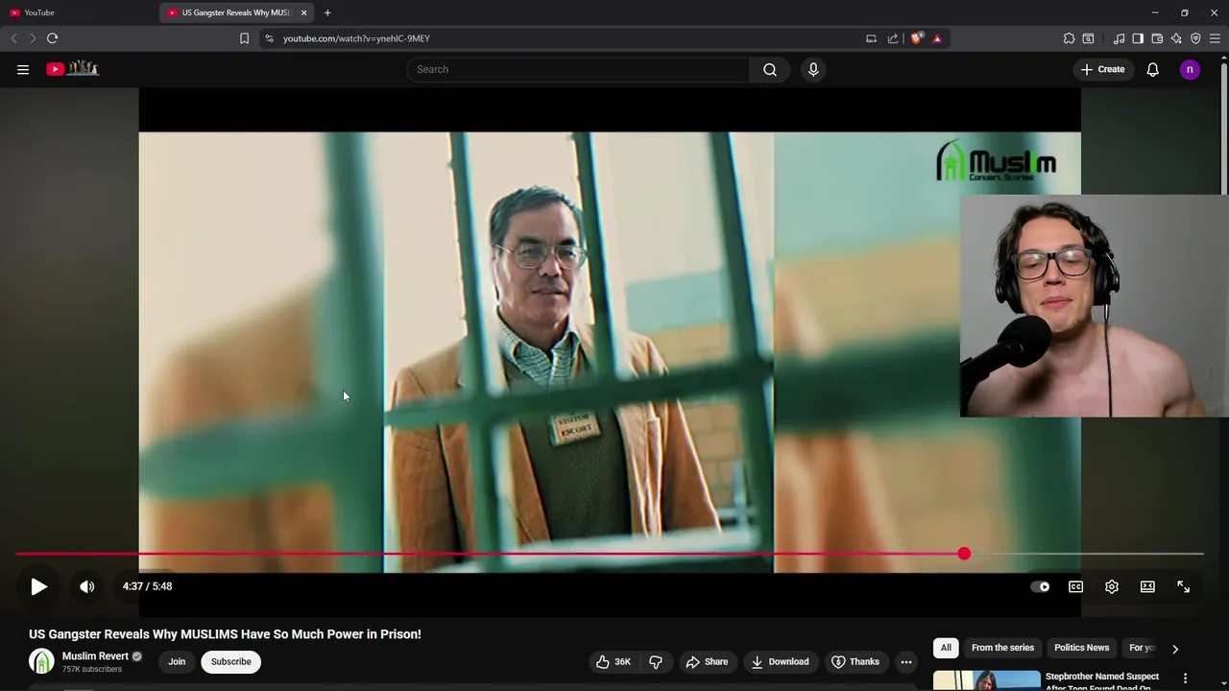Screen dimensions: 1229x691
Task: Click the browser share page icon
Action: (x=893, y=38)
